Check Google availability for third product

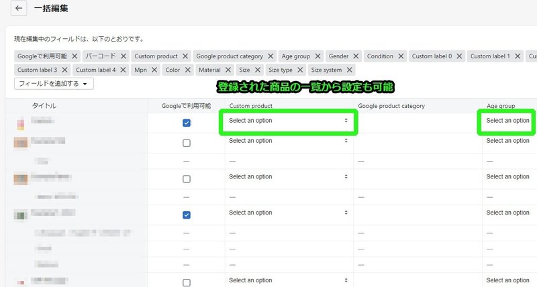[187, 179]
